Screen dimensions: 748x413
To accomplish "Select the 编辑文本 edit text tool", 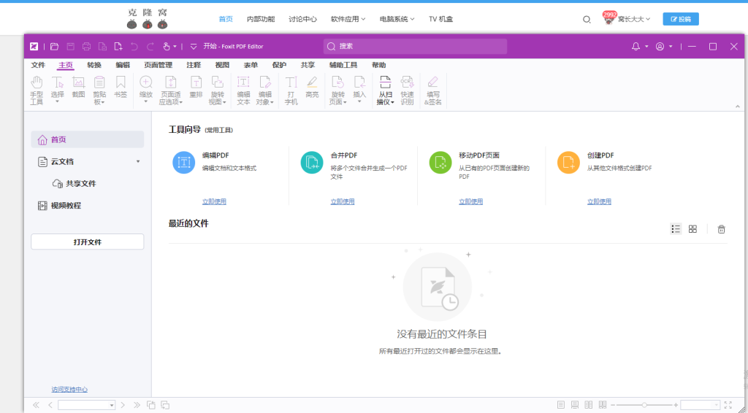I will coord(243,90).
